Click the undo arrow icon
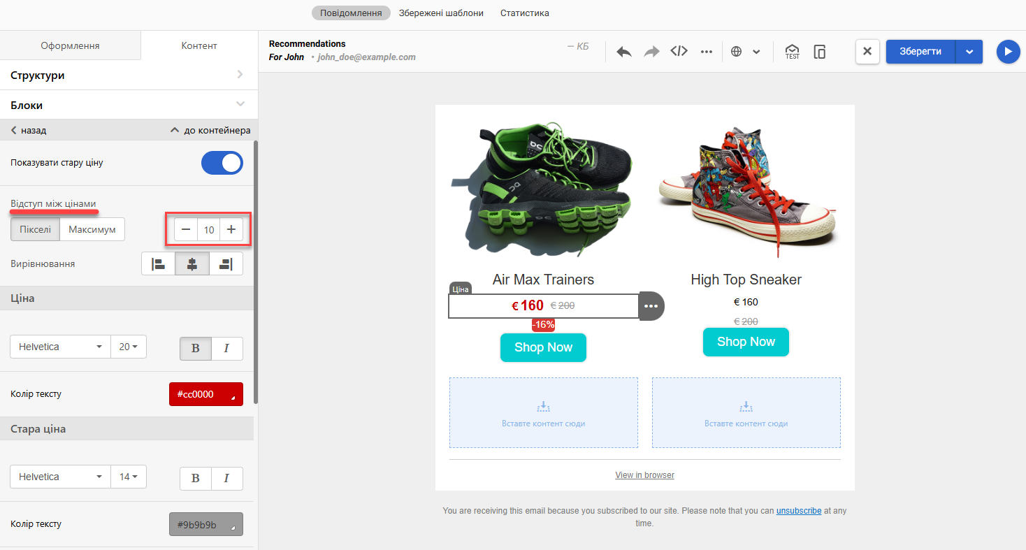 [624, 52]
